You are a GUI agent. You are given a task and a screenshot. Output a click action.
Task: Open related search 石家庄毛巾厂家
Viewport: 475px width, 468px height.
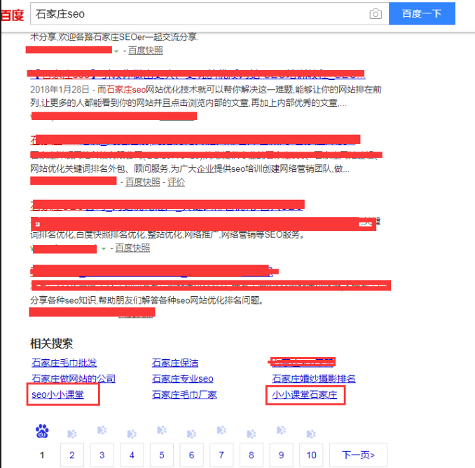[184, 394]
